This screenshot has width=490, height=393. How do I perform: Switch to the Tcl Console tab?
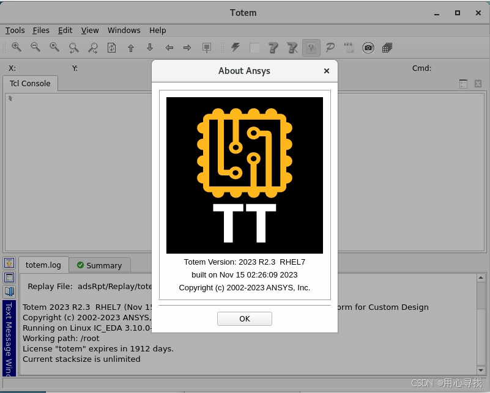(30, 83)
